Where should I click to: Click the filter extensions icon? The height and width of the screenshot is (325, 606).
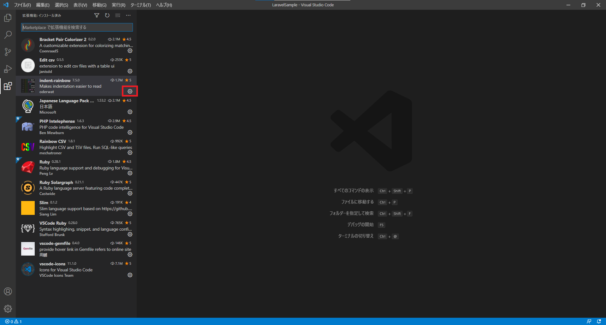click(97, 15)
